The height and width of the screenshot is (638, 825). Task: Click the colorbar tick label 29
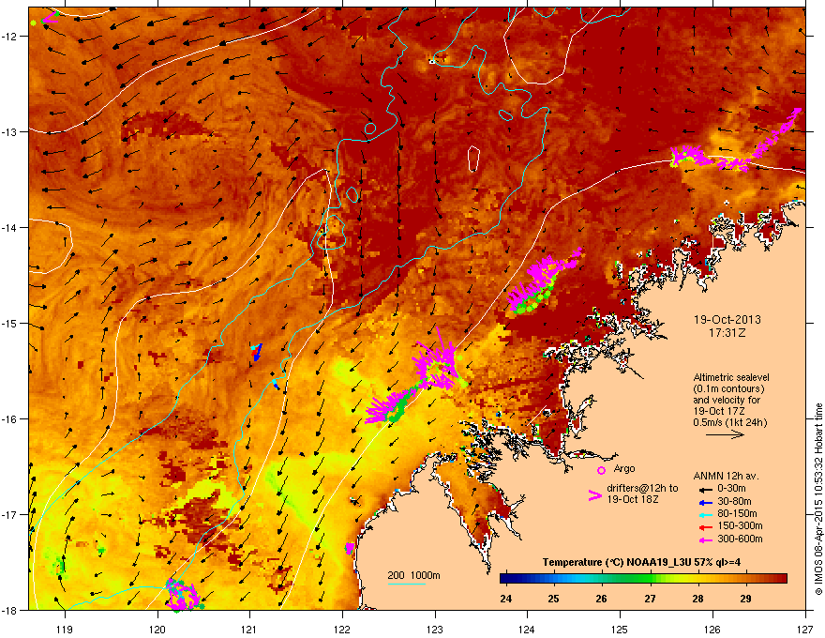coord(745,599)
